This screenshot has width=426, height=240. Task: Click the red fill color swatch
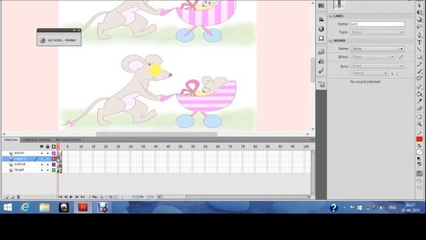pyautogui.click(x=419, y=139)
